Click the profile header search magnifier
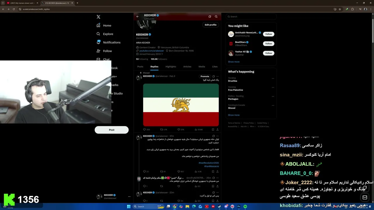 pyautogui.click(x=216, y=17)
